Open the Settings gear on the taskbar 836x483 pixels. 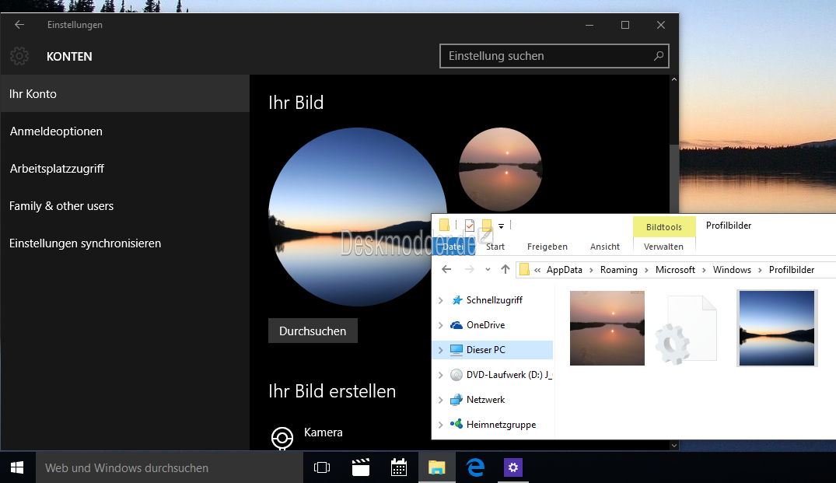point(513,467)
